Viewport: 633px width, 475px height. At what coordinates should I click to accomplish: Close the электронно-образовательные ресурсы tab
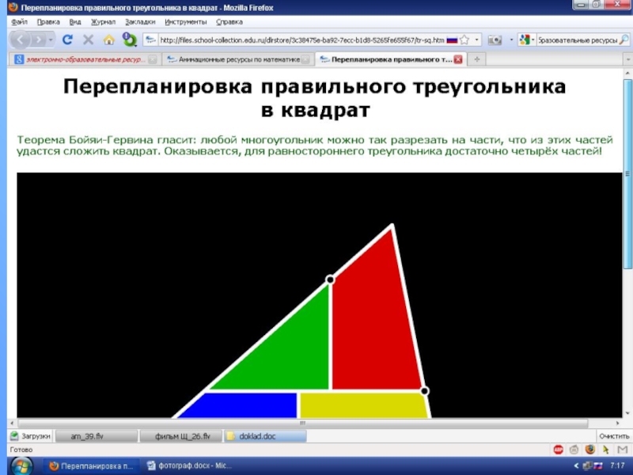coord(152,59)
